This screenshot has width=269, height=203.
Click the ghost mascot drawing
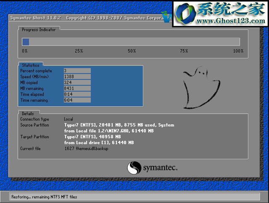coord(202,88)
